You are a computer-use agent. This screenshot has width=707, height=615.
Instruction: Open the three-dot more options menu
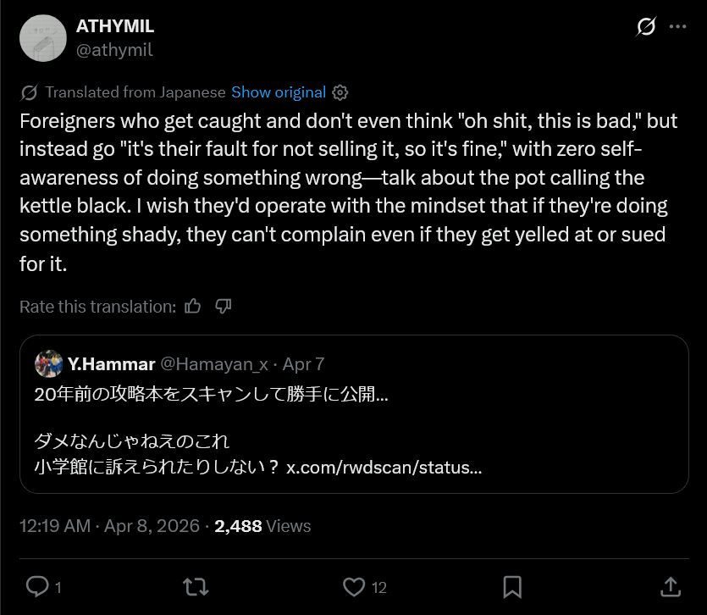(677, 27)
